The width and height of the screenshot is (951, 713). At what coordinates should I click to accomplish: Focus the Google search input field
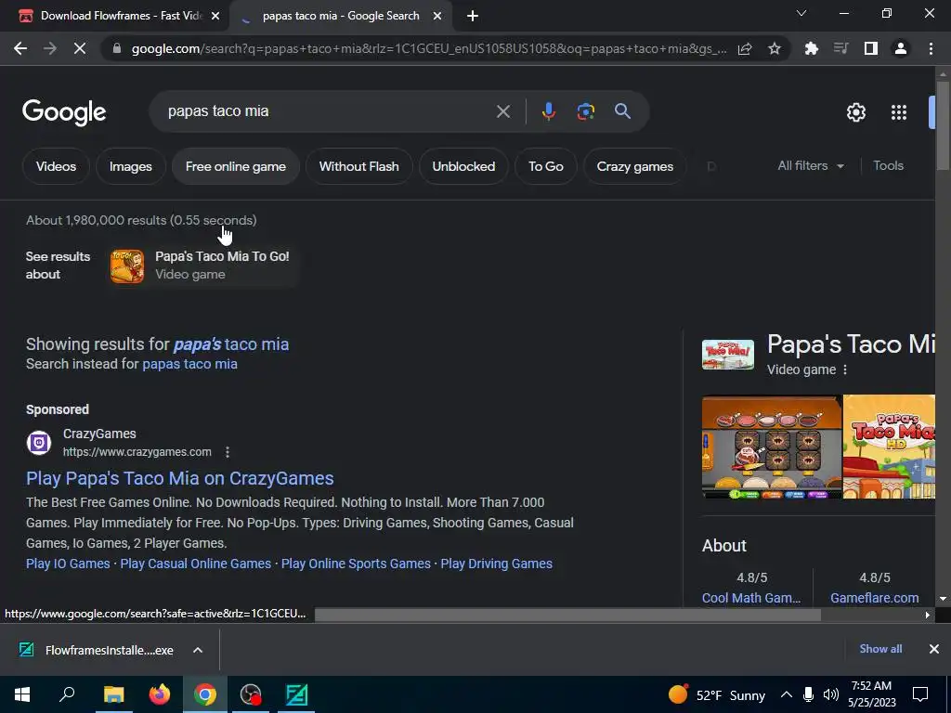click(328, 111)
